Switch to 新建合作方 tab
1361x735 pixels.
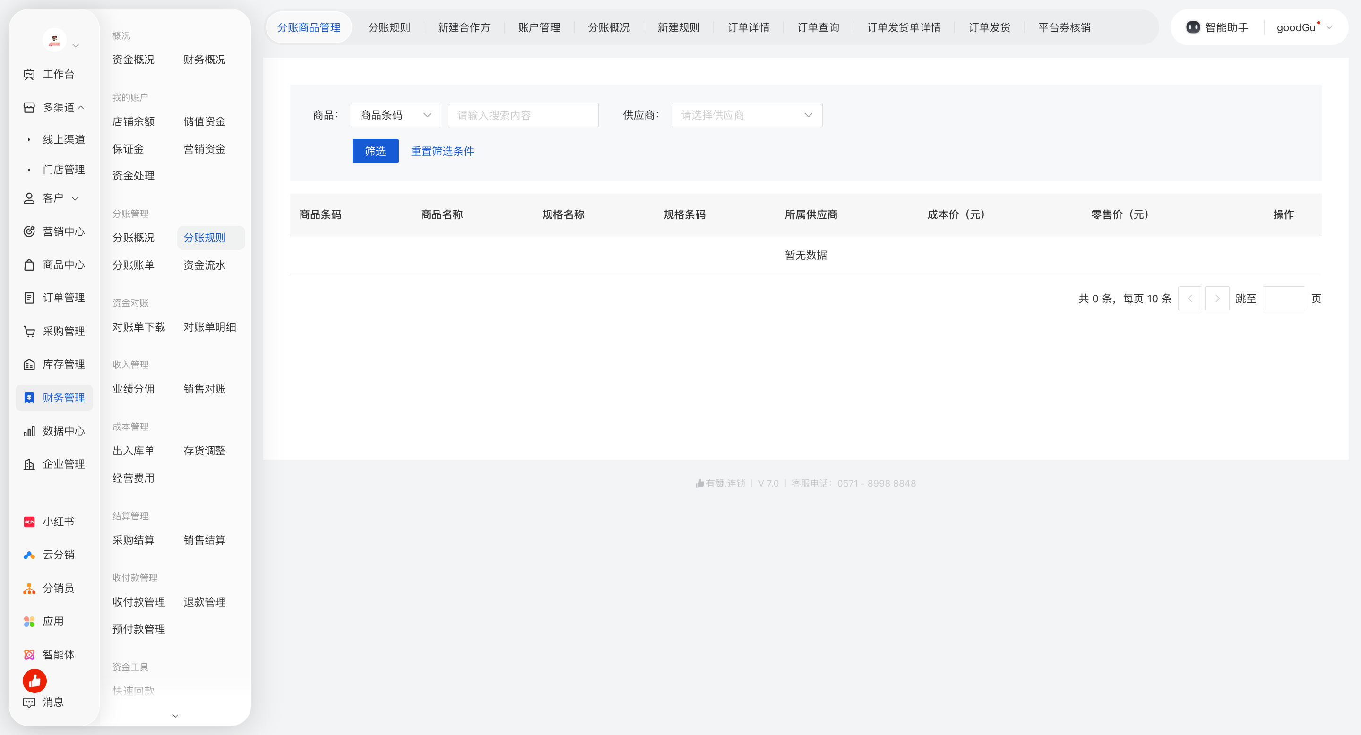pos(464,27)
